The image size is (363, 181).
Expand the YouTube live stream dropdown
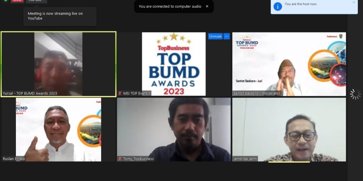pyautogui.click(x=36, y=1)
